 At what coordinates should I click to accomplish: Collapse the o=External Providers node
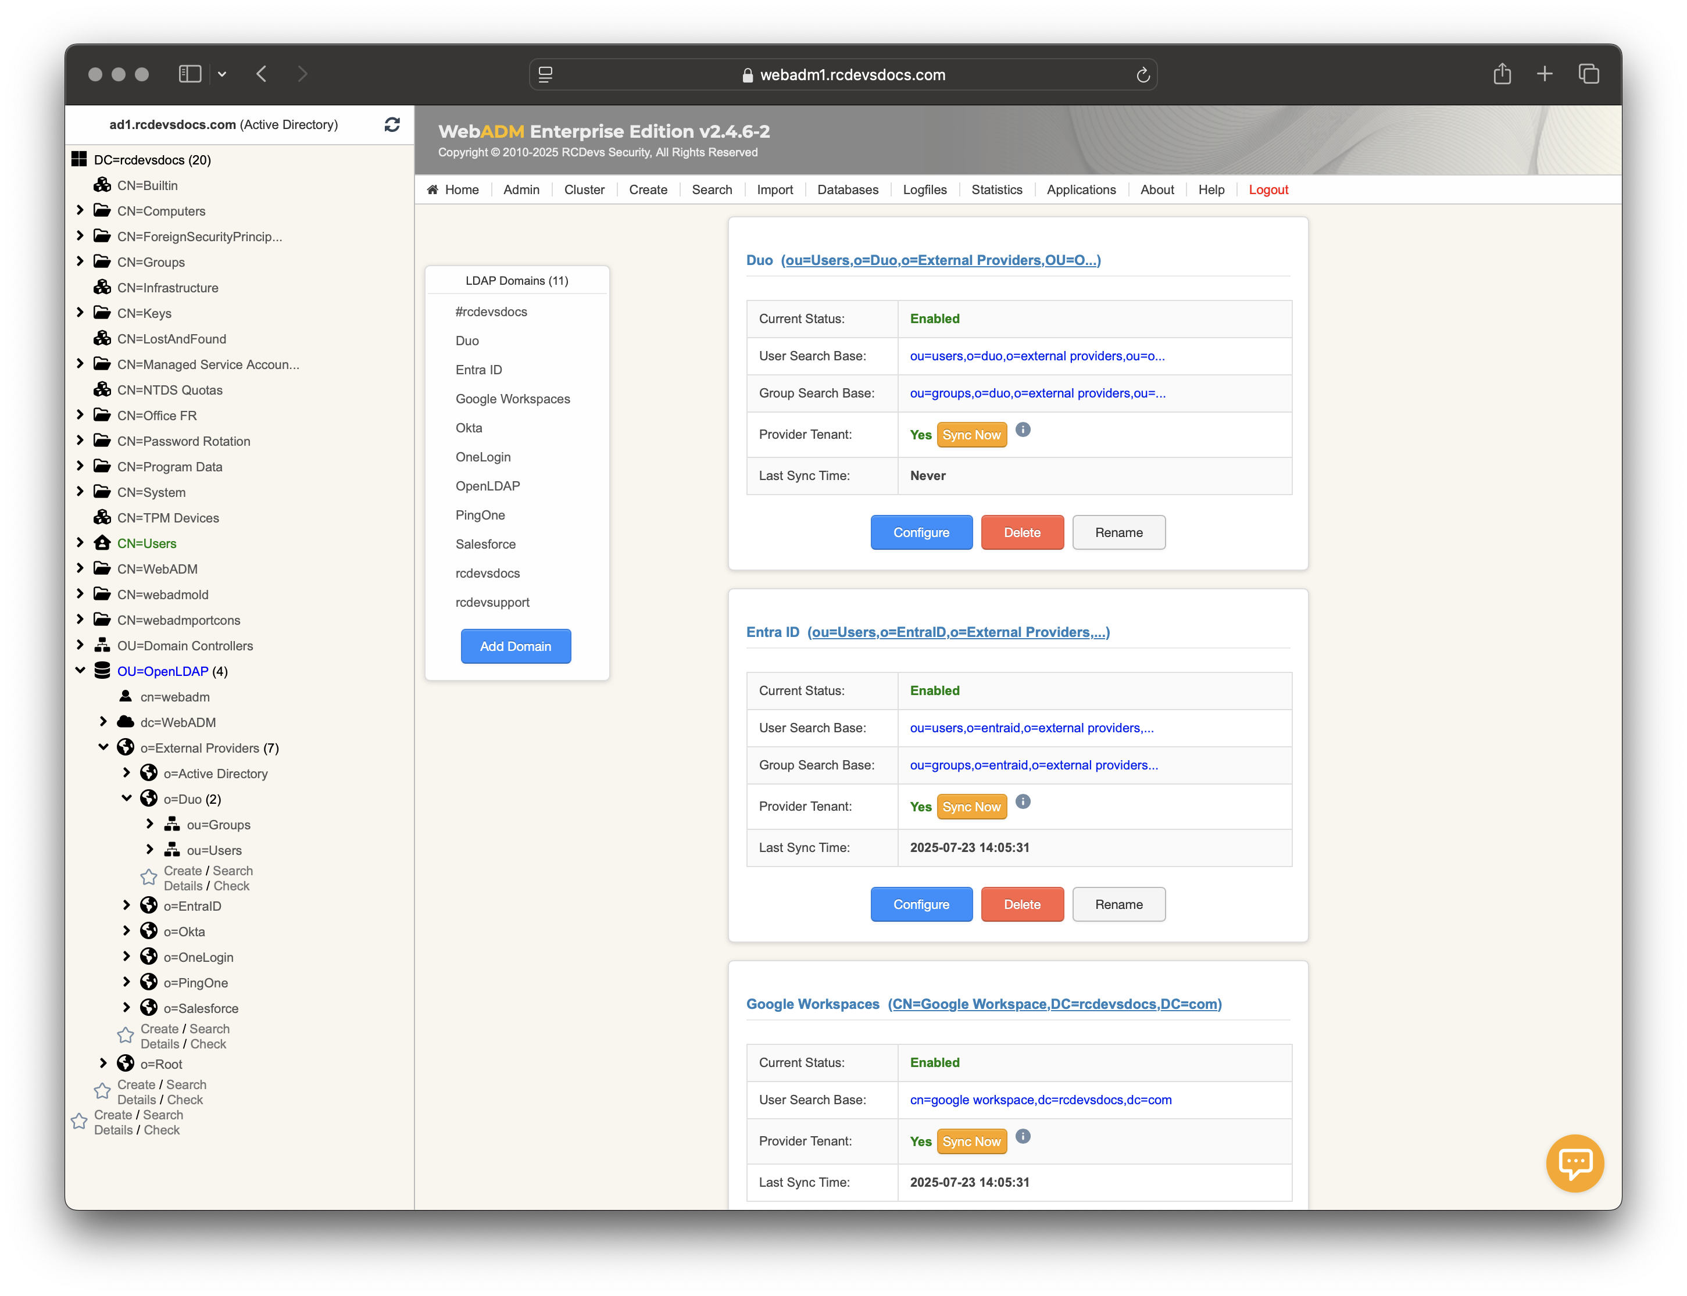[103, 747]
